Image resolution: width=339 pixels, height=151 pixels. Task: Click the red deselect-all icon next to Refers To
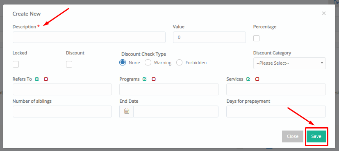(x=46, y=79)
